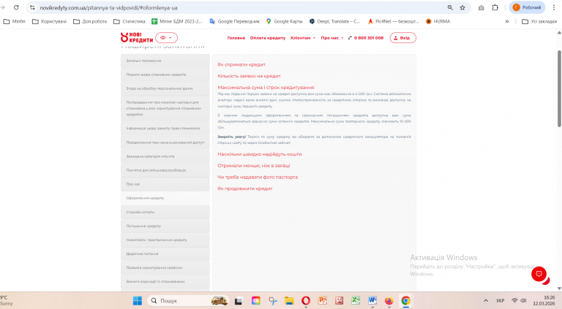Open the Minfin bookmarks folder
The image size is (562, 309).
15,21
